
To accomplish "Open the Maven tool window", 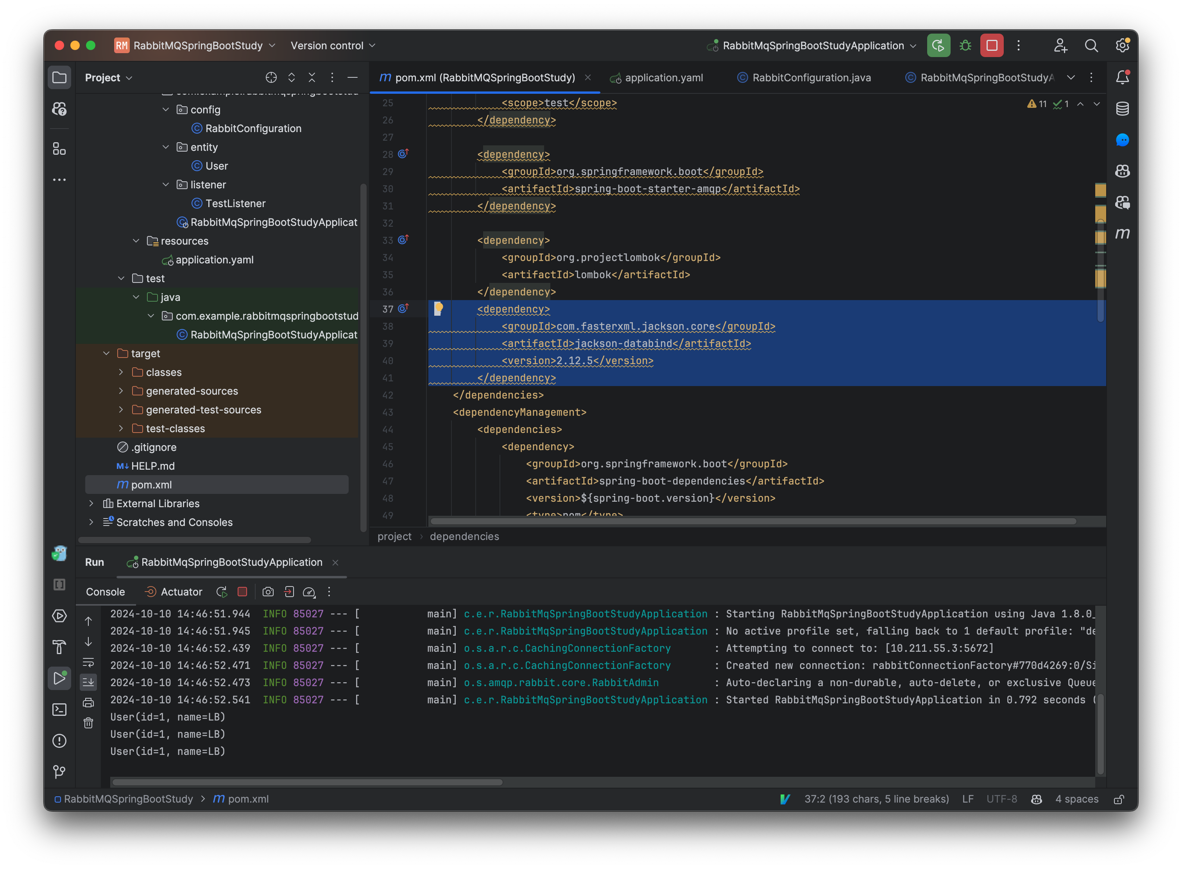I will 1122,234.
